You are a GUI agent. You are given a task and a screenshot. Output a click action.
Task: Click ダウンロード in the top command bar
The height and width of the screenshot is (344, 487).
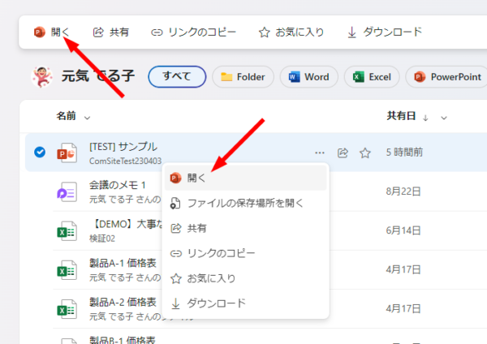pyautogui.click(x=385, y=32)
